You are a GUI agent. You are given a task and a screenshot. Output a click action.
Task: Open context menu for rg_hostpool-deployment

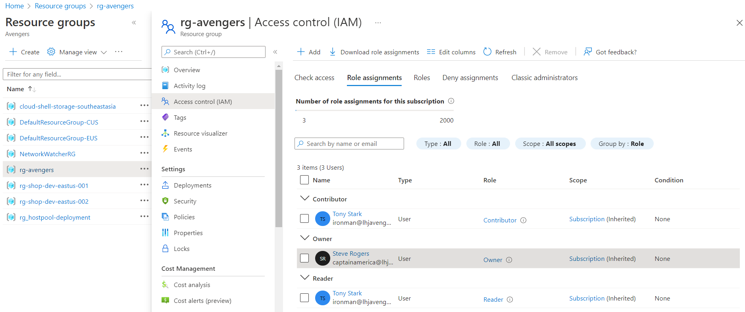[x=144, y=216]
